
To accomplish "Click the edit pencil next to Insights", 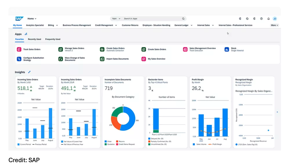I will coord(29,72).
